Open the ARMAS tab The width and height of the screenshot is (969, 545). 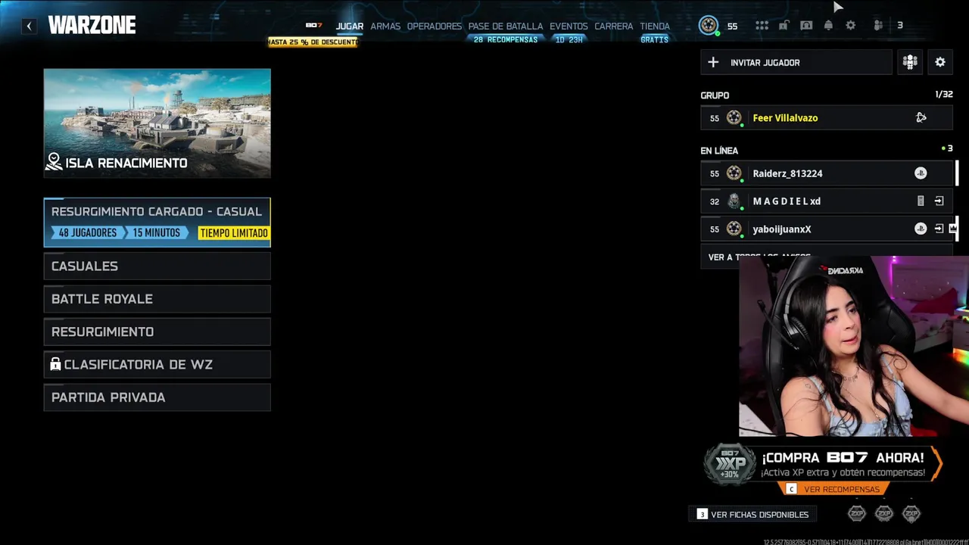click(x=385, y=26)
